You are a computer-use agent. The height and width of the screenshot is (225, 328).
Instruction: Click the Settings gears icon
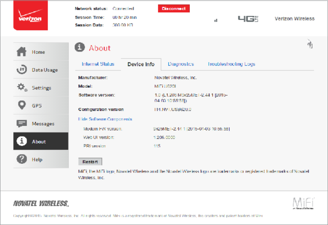(22, 87)
